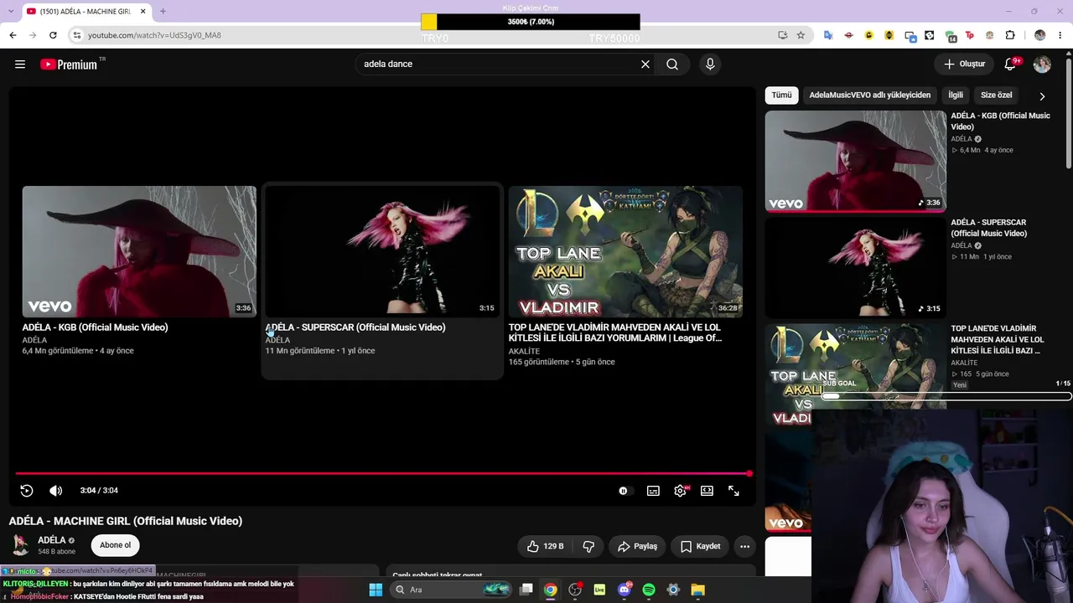Seek on the red video progress bar
1073x603 pixels.
tap(382, 474)
